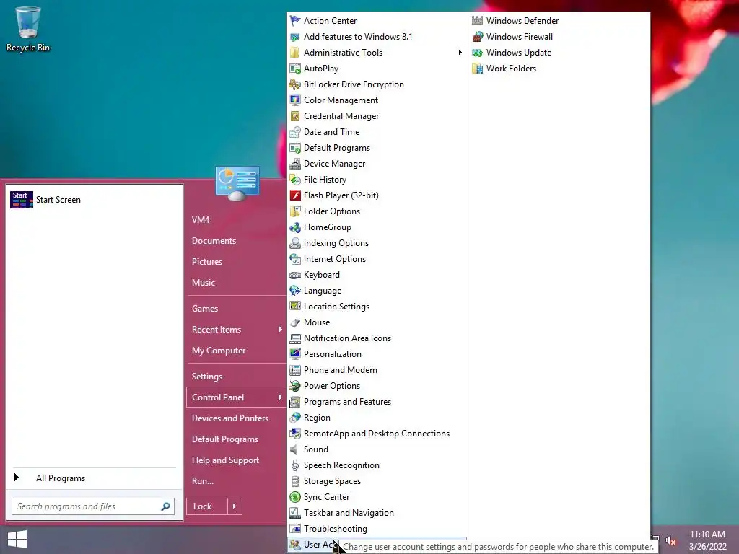
Task: Open Device Manager icon
Action: (x=295, y=164)
